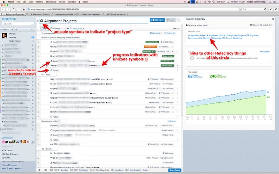Open the History menu in the menu bar
This screenshot has height=174, width=279.
click(x=39, y=2)
